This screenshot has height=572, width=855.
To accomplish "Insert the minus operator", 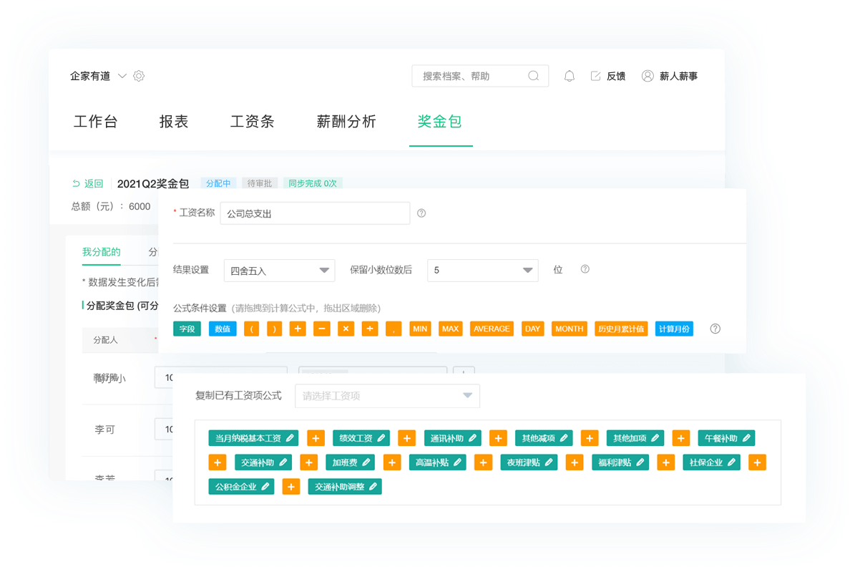I will 322,329.
